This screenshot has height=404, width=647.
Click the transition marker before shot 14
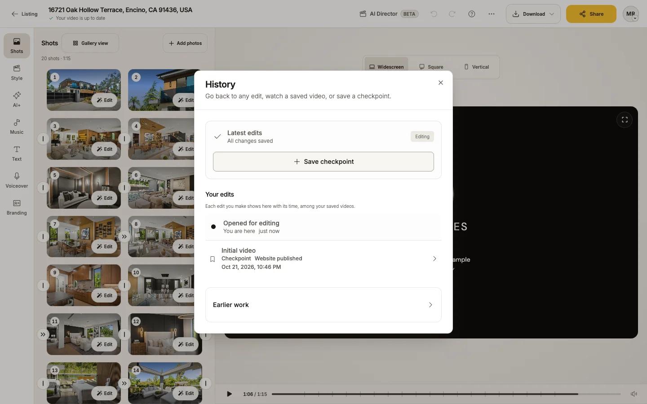coord(124,383)
